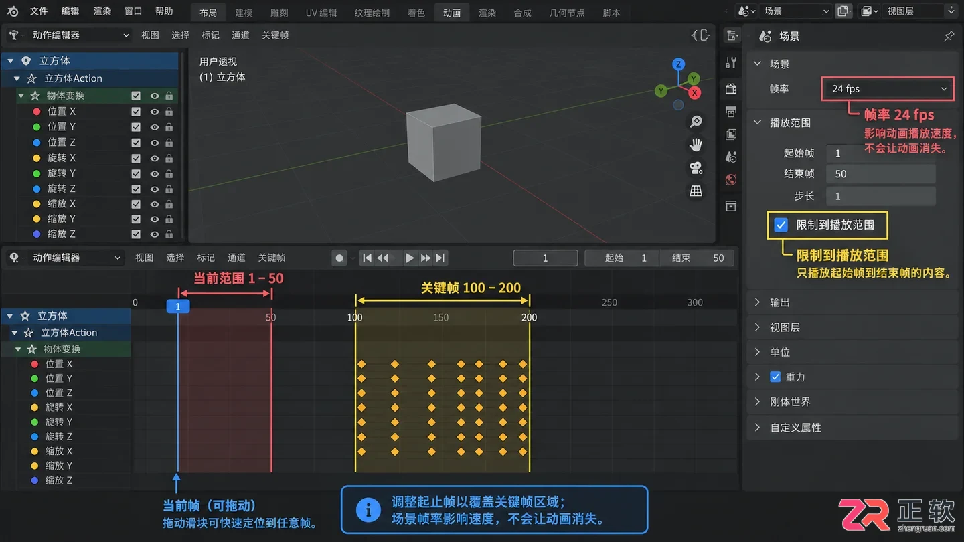Expand the 输出 panel

(757, 302)
